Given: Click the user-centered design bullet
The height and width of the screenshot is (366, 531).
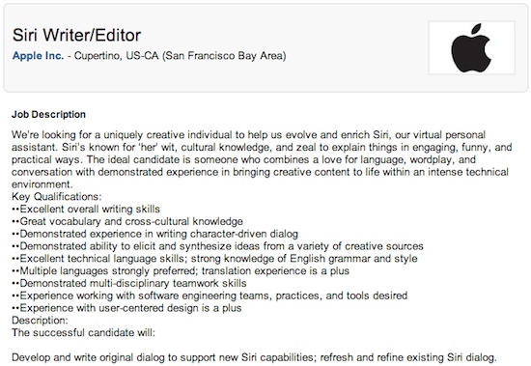Looking at the screenshot, I should [126, 308].
